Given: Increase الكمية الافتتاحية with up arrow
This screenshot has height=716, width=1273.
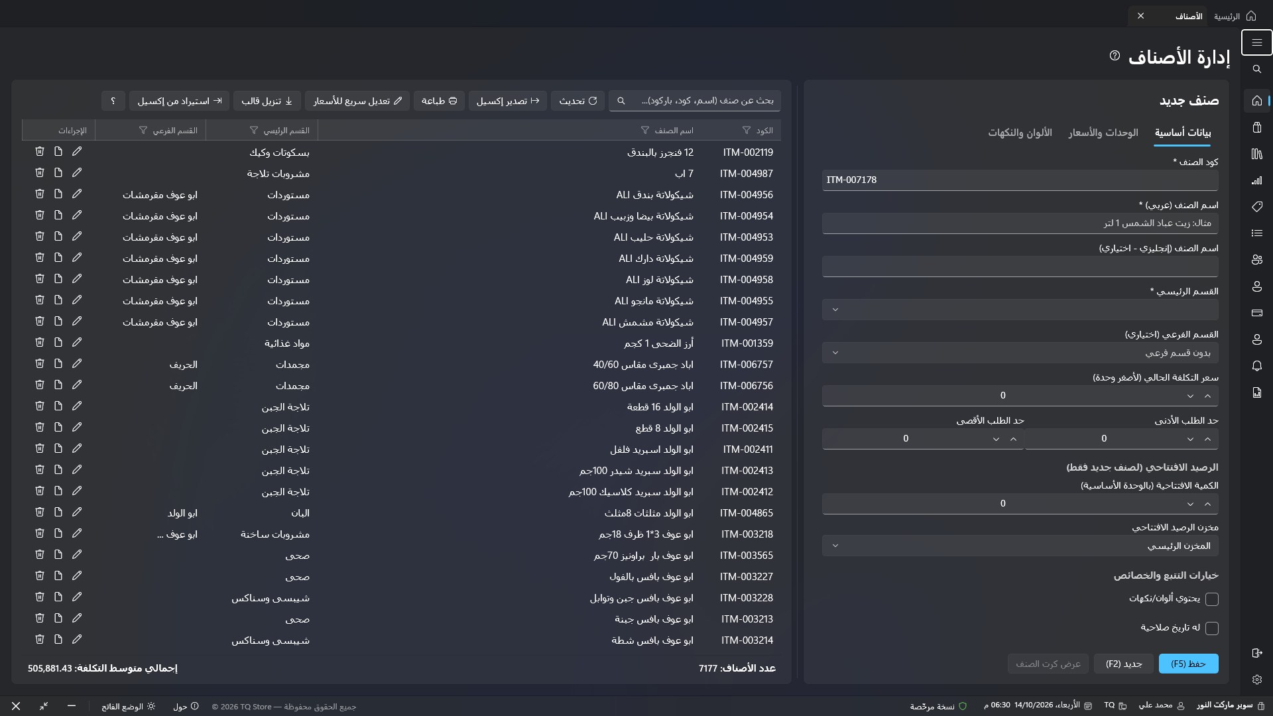Looking at the screenshot, I should 1207,504.
